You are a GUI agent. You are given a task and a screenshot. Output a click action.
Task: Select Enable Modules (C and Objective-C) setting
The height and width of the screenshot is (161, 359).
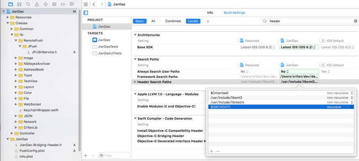click(x=166, y=106)
